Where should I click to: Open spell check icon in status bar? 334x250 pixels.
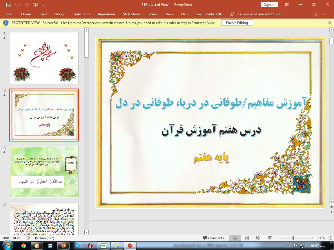pyautogui.click(x=28, y=238)
